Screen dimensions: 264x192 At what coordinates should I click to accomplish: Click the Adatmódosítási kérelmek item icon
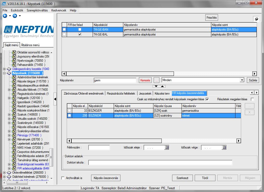(x=14, y=77)
